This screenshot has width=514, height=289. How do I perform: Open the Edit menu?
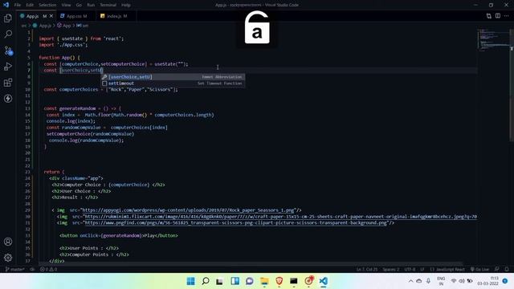(x=30, y=5)
